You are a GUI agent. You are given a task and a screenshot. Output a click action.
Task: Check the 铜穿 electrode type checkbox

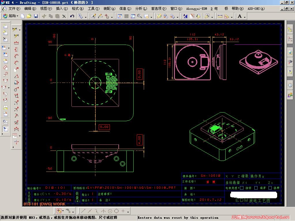click(x=242, y=188)
